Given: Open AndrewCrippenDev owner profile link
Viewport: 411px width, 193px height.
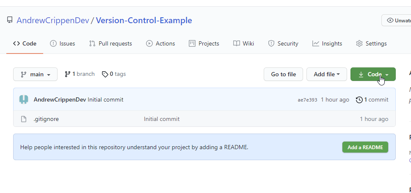Looking at the screenshot, I should coord(53,20).
